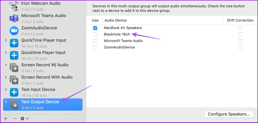
Task: Expand Test Output Device disclosure arrow
Action: point(6,102)
